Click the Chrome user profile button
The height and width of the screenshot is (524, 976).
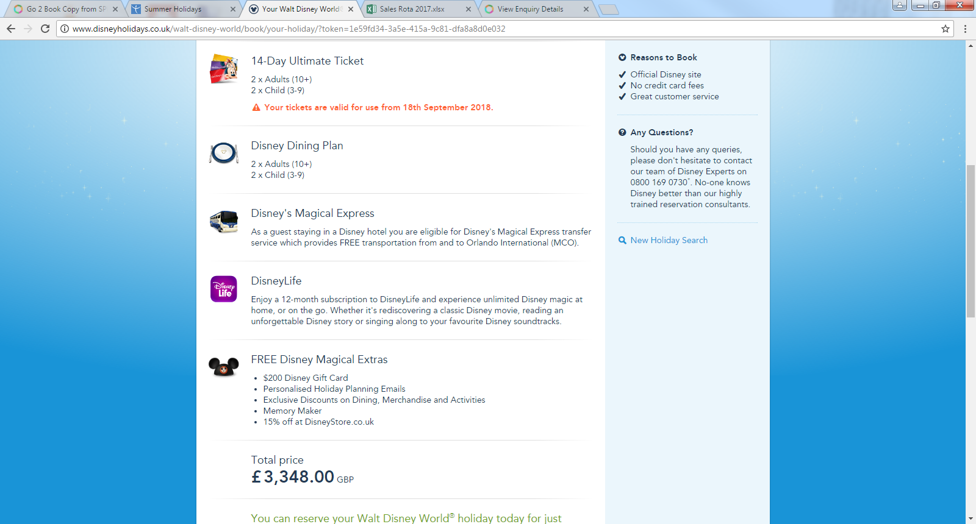[x=900, y=5]
